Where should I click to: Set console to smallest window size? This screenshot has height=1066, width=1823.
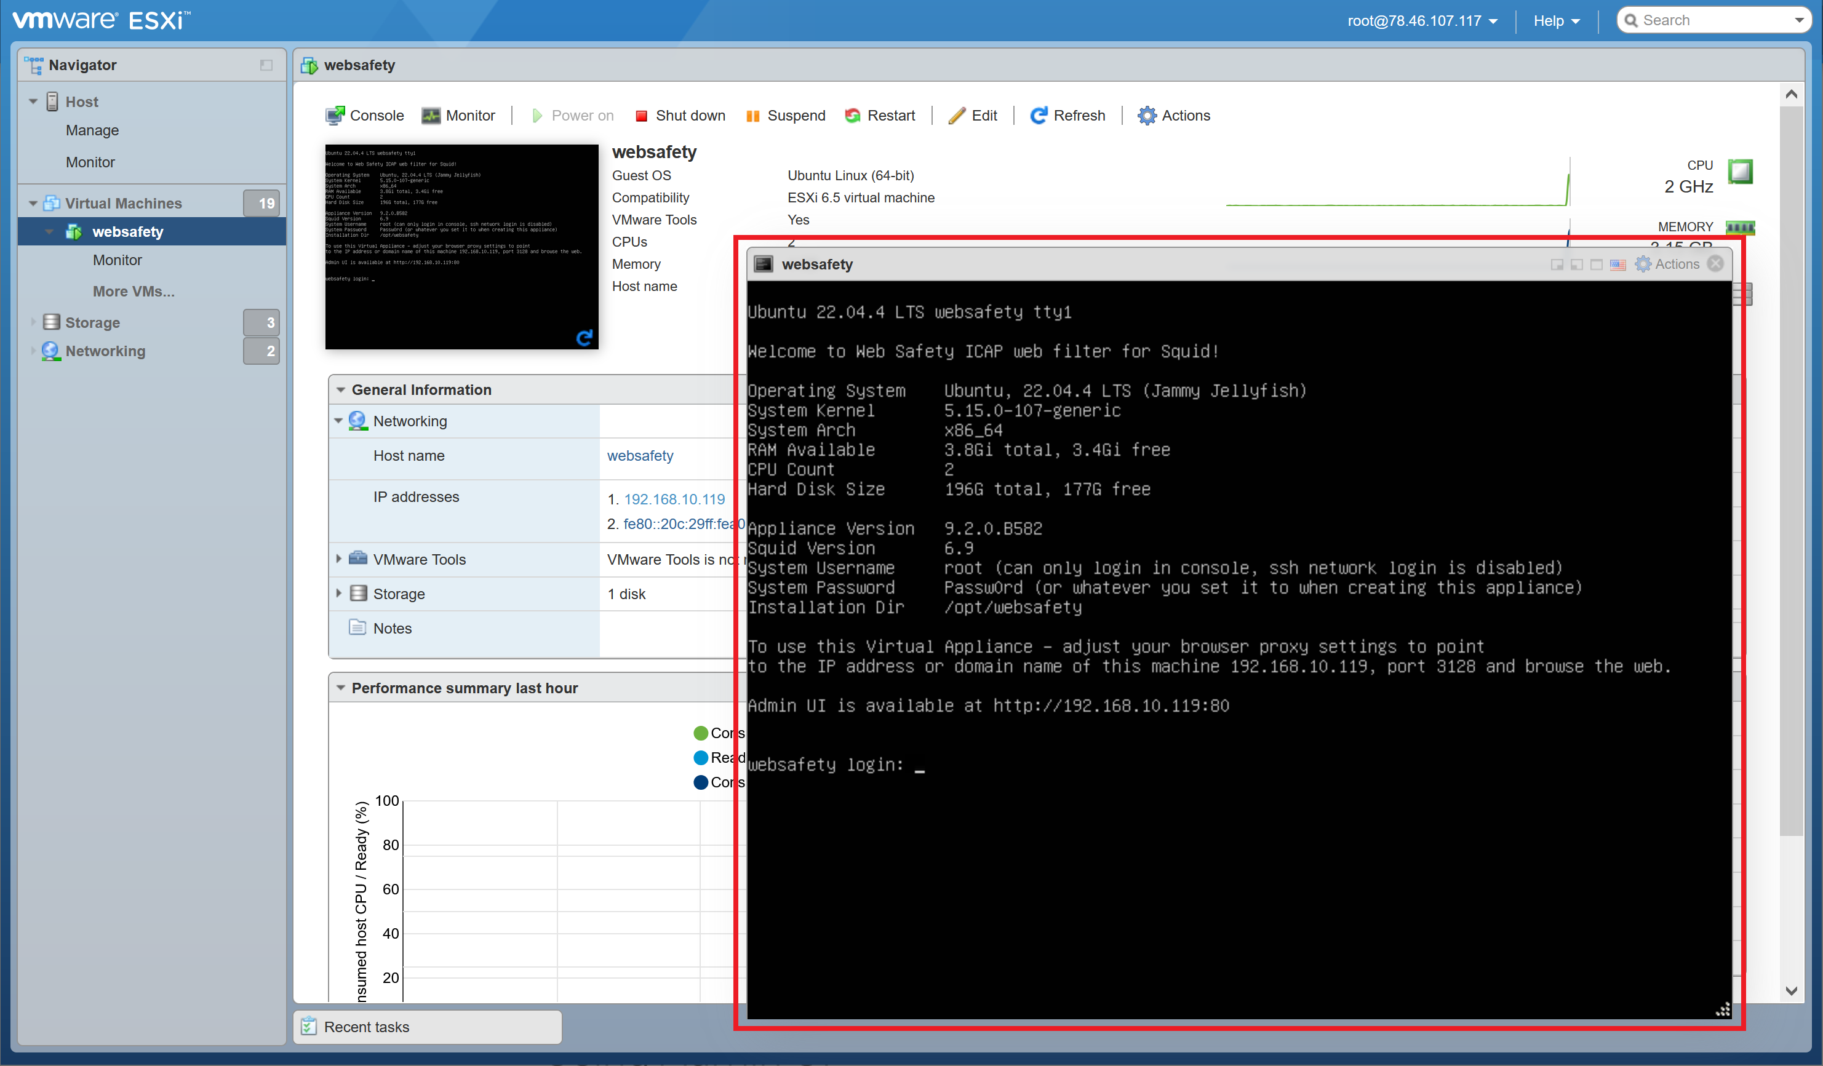pos(1557,265)
